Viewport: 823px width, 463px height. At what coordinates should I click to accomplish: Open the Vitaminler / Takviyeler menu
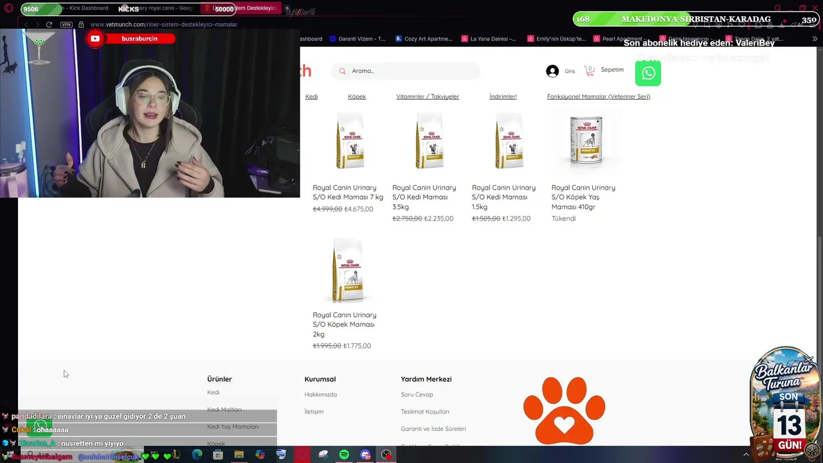pos(428,96)
